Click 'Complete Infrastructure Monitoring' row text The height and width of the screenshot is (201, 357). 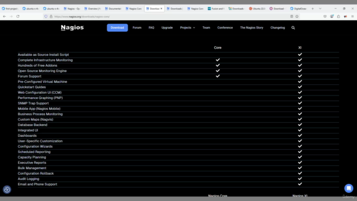(45, 60)
